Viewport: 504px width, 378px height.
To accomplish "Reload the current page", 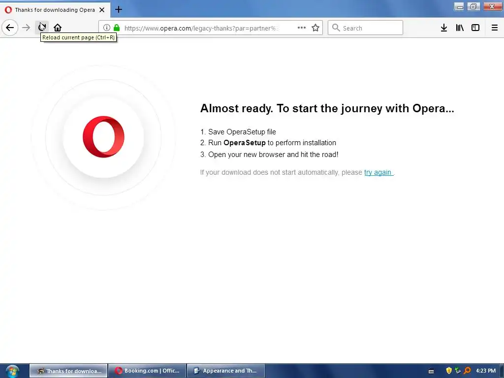I will pyautogui.click(x=42, y=28).
